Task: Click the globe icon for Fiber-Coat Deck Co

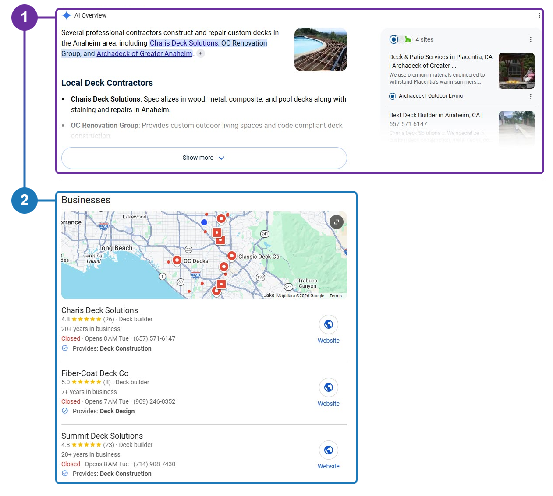Action: 329,387
